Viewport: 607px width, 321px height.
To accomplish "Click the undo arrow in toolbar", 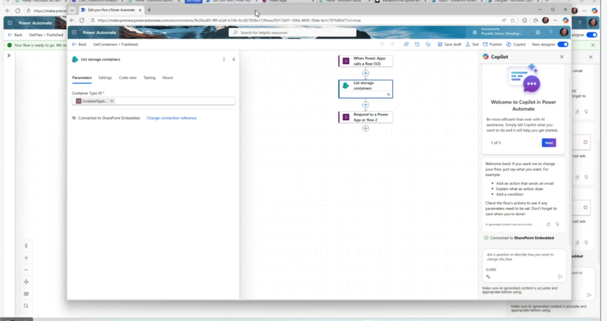I will (x=382, y=44).
